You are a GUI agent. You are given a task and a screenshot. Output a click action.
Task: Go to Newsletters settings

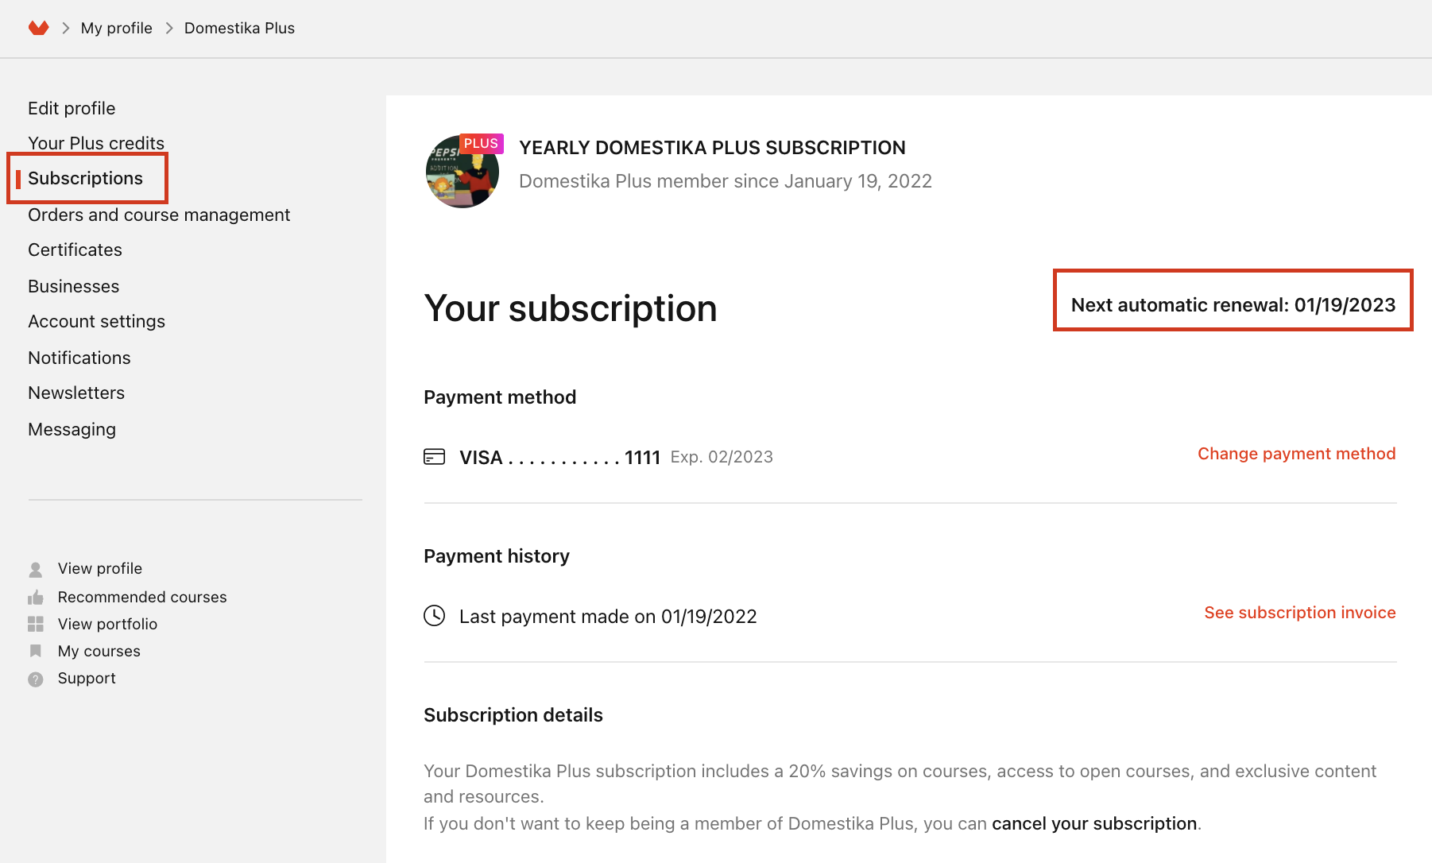(76, 393)
